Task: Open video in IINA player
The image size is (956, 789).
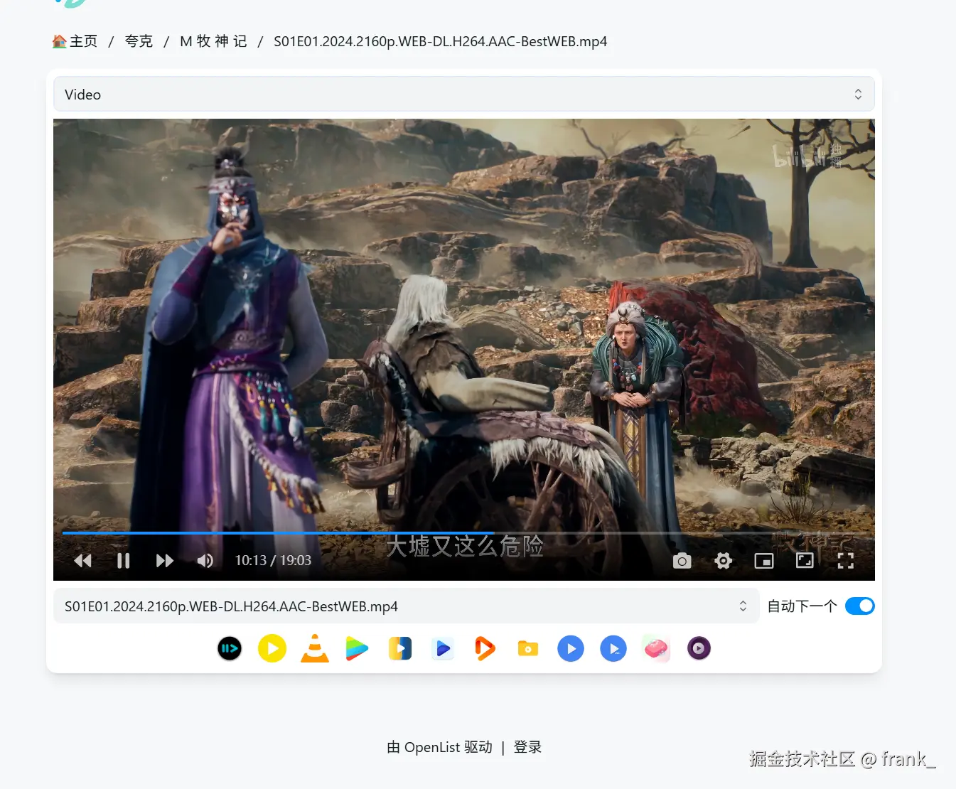Action: click(x=230, y=648)
